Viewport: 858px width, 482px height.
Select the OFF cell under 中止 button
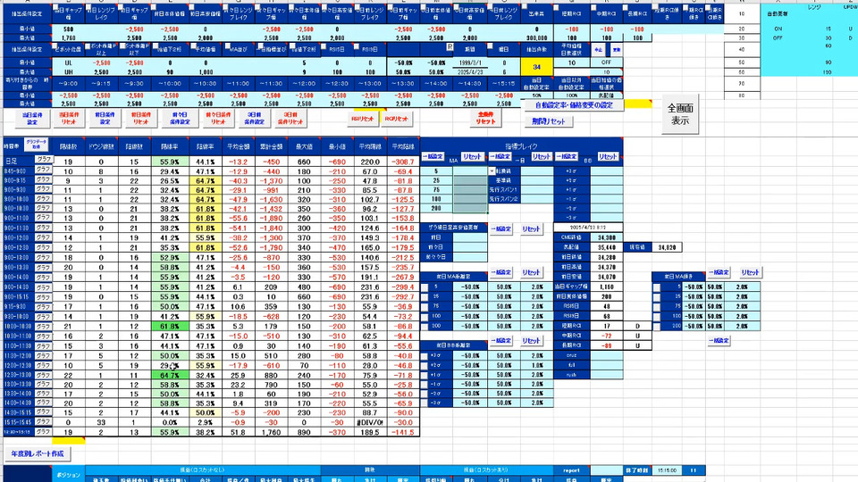coord(606,62)
